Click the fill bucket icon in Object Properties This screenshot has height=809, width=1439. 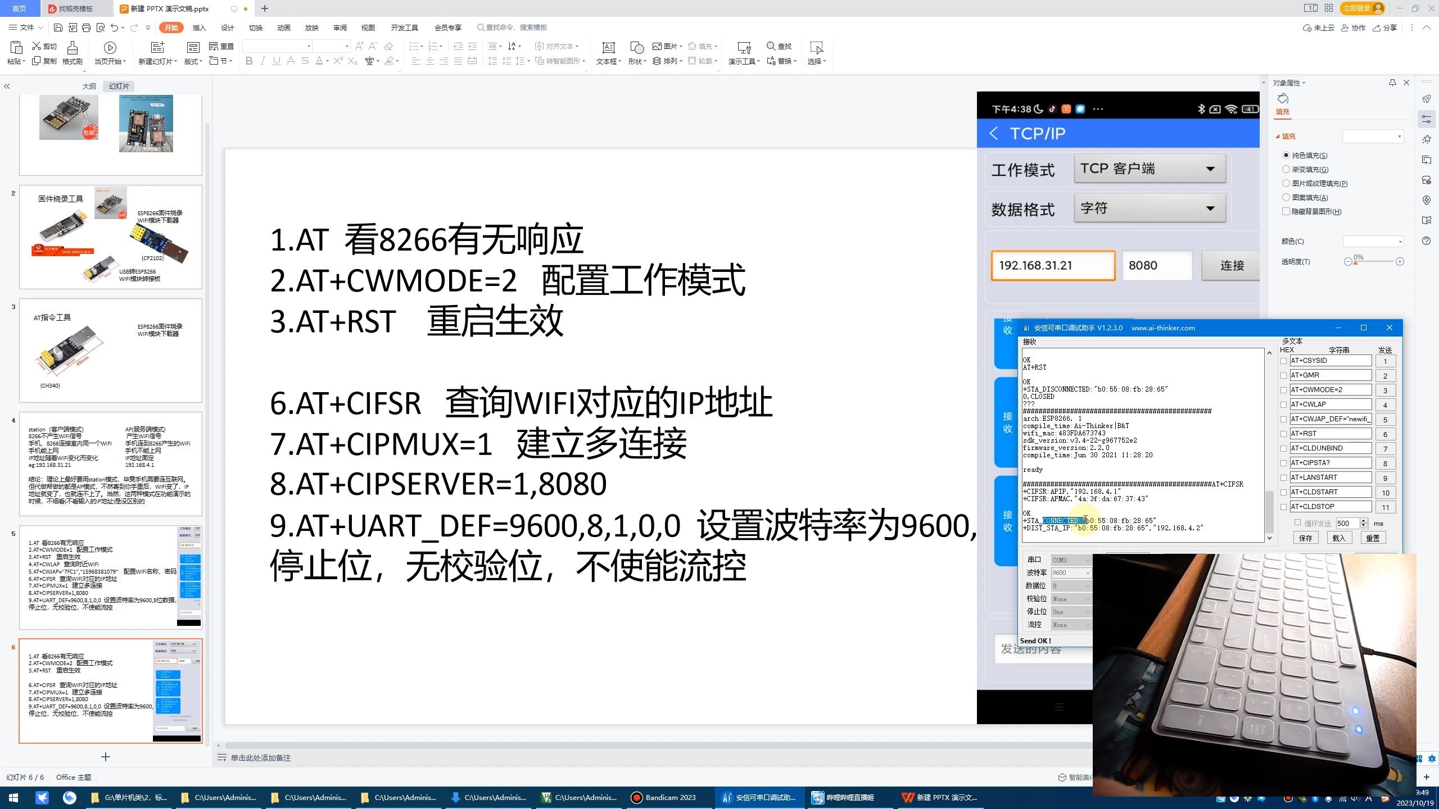[1283, 98]
